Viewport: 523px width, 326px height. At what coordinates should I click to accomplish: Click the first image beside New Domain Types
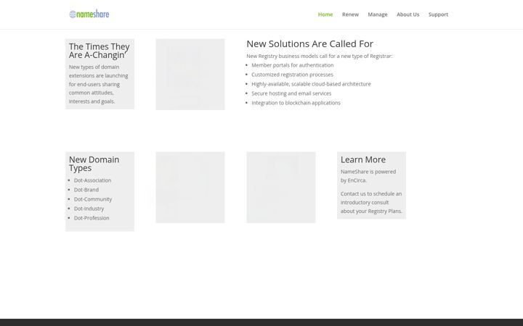190,188
